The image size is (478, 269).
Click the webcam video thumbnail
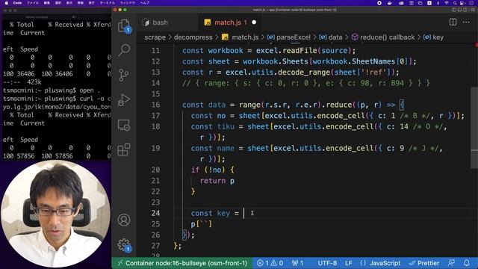55,214
